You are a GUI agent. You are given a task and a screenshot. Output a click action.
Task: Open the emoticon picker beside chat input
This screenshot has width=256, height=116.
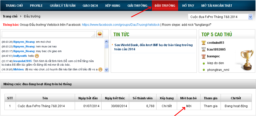(x=99, y=34)
